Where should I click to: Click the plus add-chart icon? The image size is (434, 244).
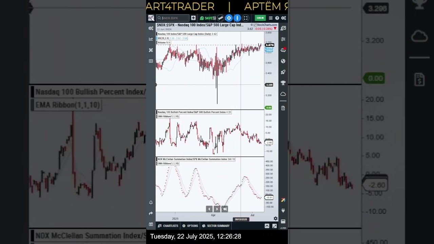click(x=193, y=18)
